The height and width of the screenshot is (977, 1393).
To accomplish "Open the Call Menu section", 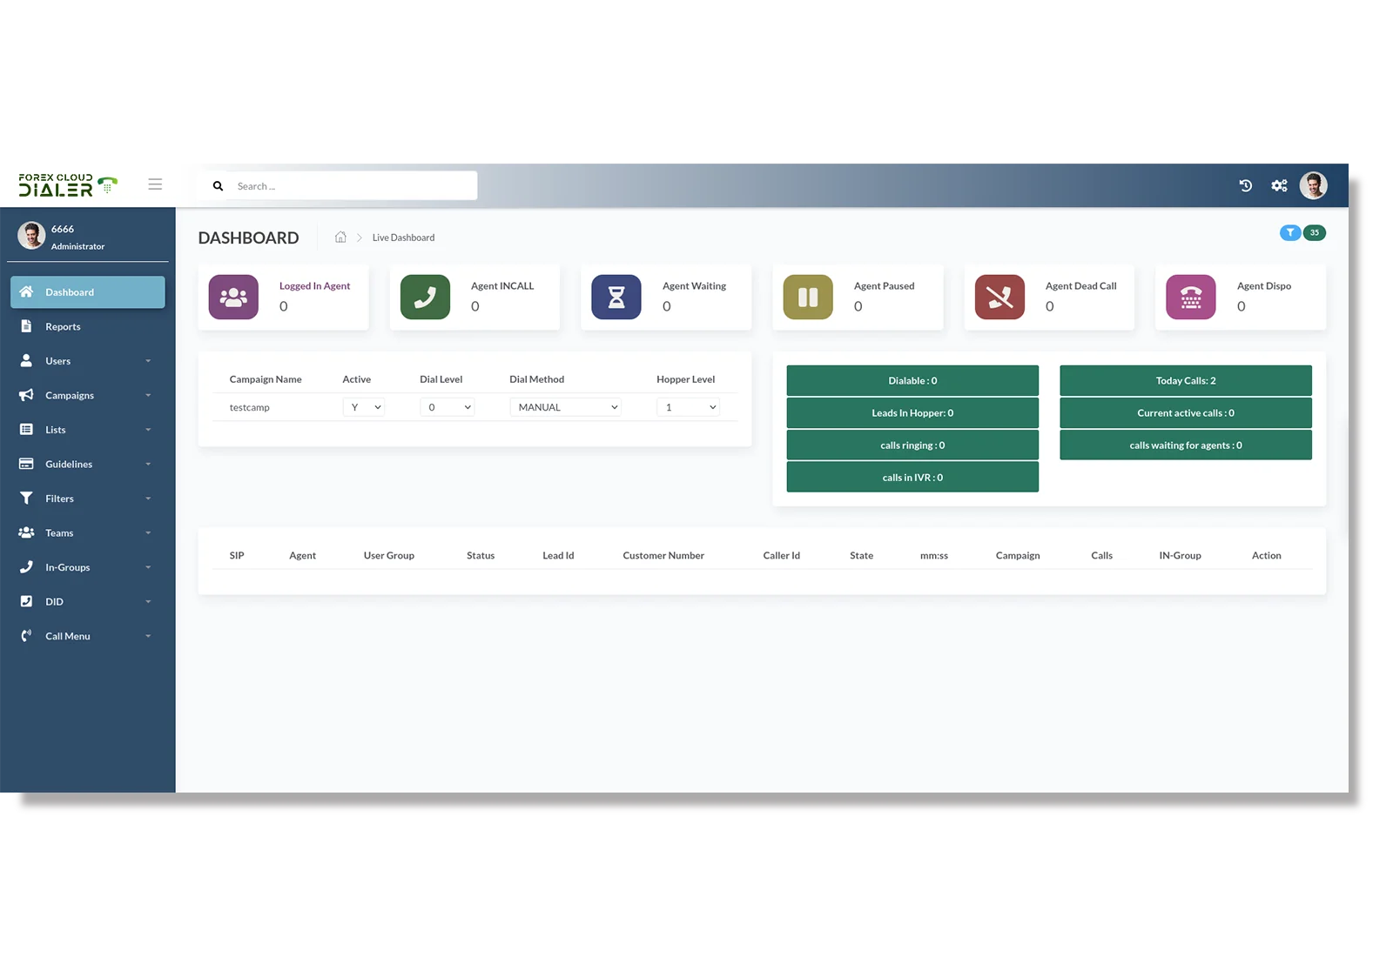I will [67, 635].
